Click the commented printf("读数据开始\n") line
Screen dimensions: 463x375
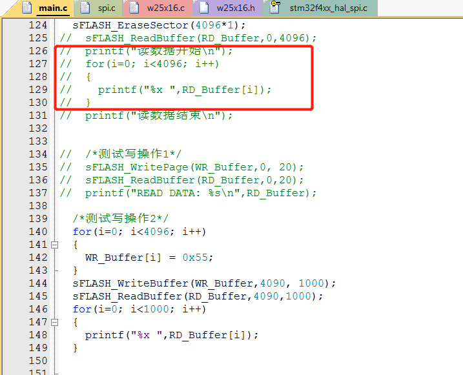[146, 51]
